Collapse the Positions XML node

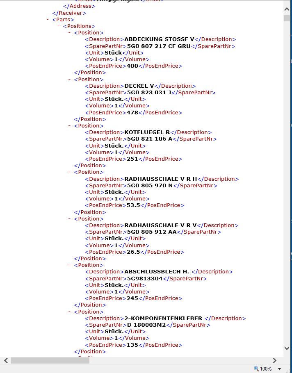pos(59,26)
